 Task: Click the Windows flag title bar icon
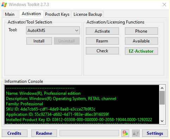(4, 5)
